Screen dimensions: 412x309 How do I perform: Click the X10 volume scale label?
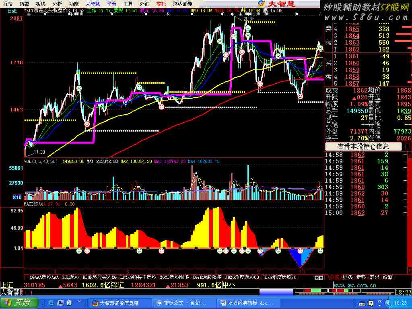click(x=17, y=197)
